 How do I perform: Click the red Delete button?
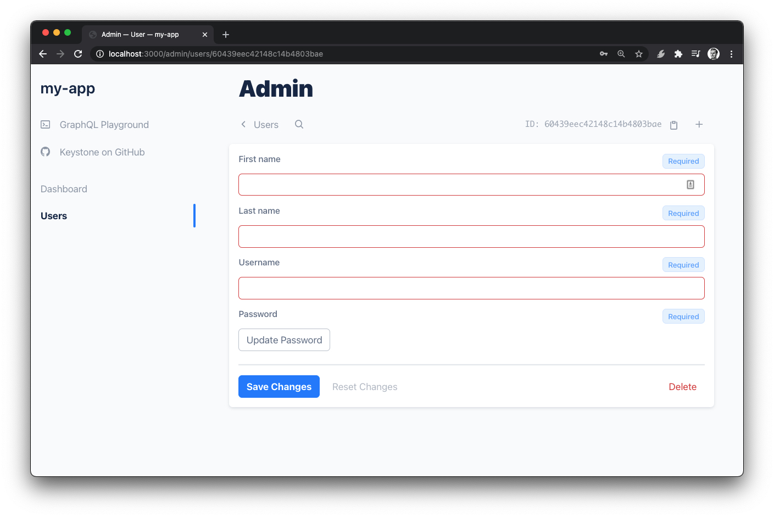click(682, 387)
